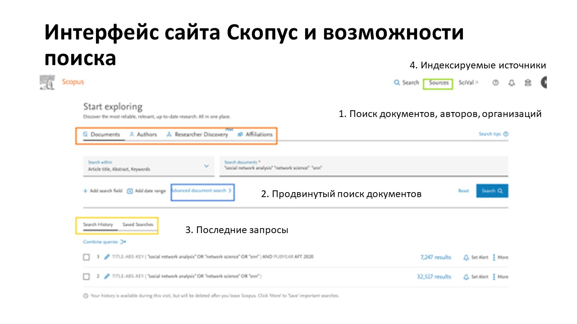Switch to the Authors tab

[143, 135]
